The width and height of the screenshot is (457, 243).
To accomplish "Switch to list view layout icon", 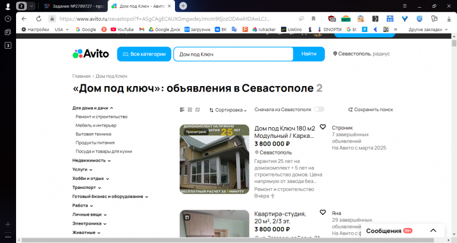I will 182,110.
